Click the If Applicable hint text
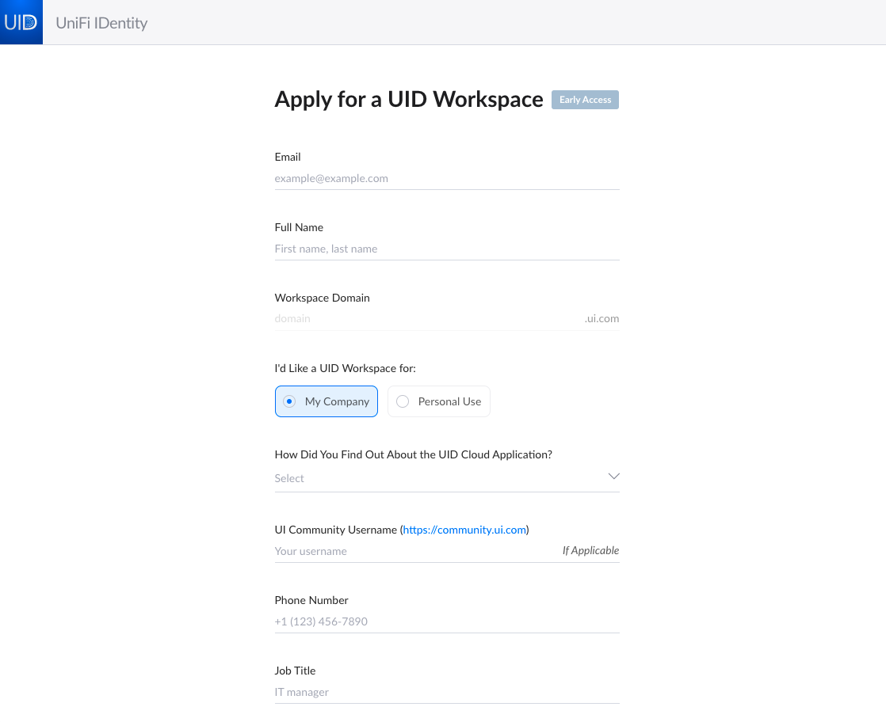The width and height of the screenshot is (886, 722). pyautogui.click(x=590, y=550)
